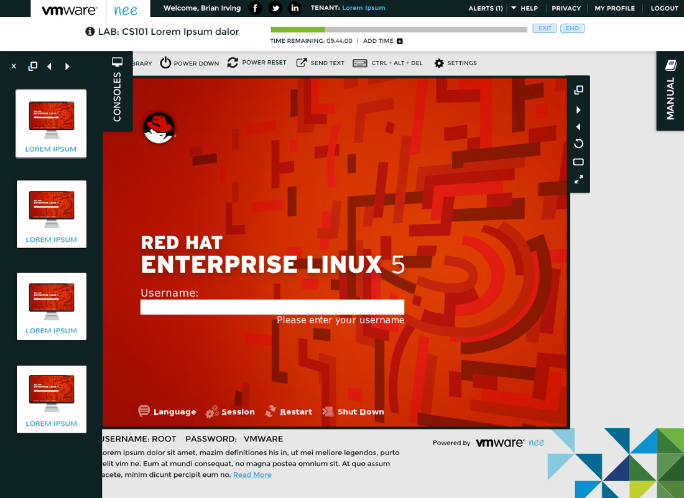Click the Language speech bubble icon
Image resolution: width=684 pixels, height=498 pixels.
144,411
